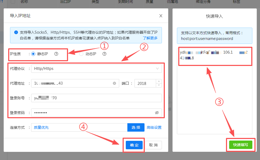This screenshot has width=260, height=160.
Task: Click the green 快速填写 button
Action: click(240, 144)
